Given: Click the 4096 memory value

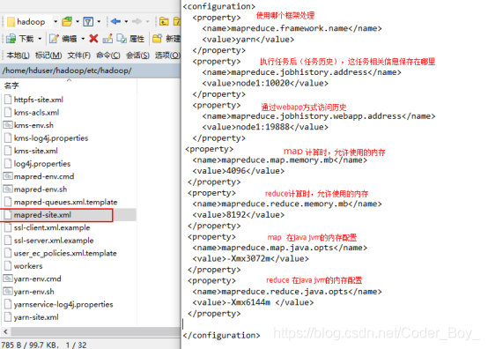Looking at the screenshot, I should 236,171.
